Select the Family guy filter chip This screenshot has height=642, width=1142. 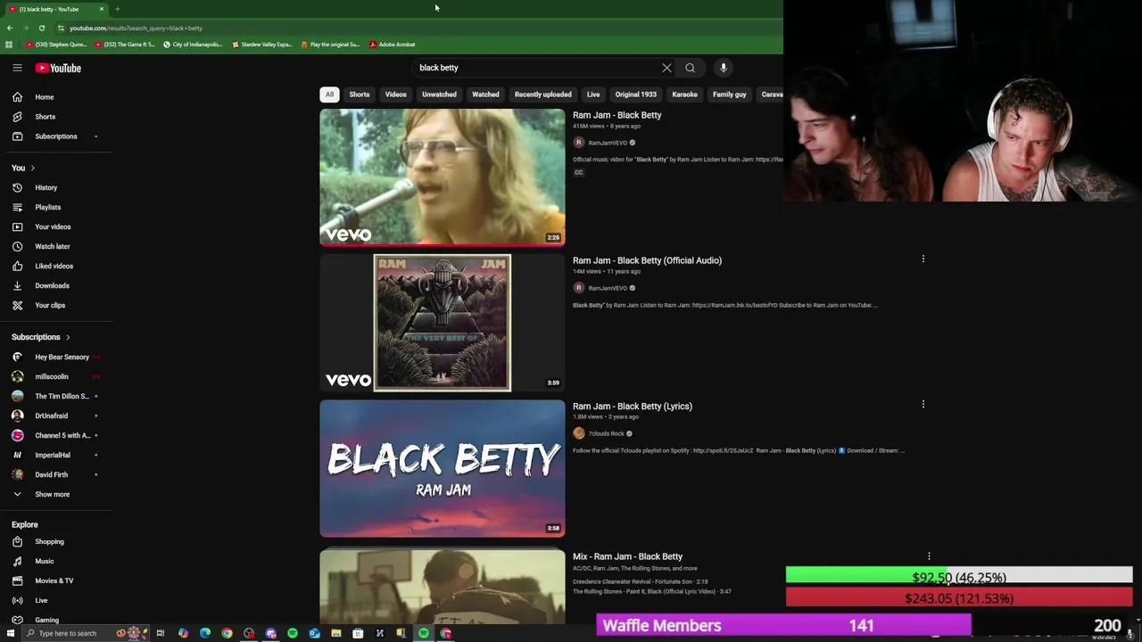[729, 95]
